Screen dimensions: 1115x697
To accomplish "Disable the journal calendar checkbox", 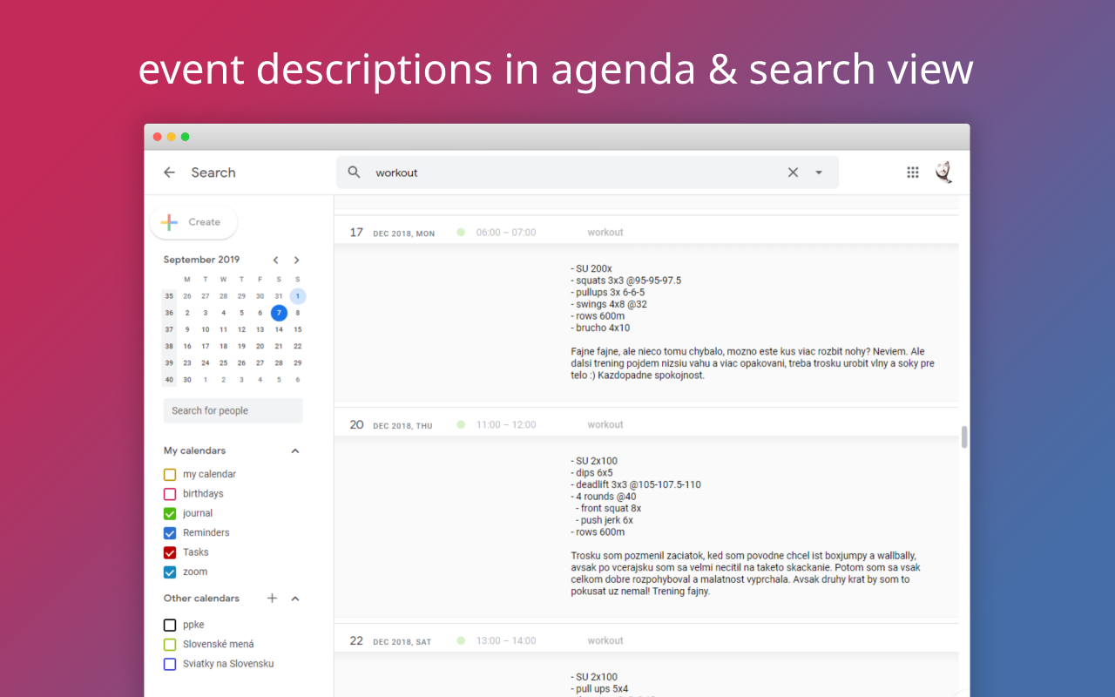I will pyautogui.click(x=170, y=514).
